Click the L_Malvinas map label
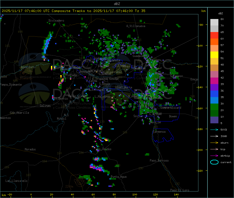The width and height of the screenshot is (234, 198). 102,97
